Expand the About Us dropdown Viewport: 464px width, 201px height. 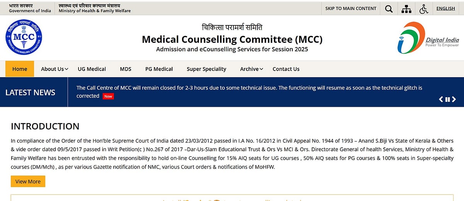point(55,69)
